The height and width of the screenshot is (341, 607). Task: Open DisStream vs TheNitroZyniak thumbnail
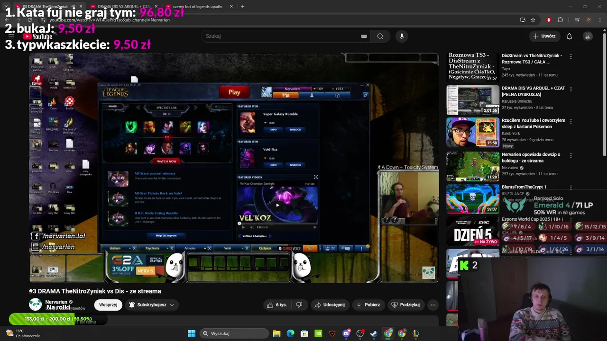tap(473, 67)
